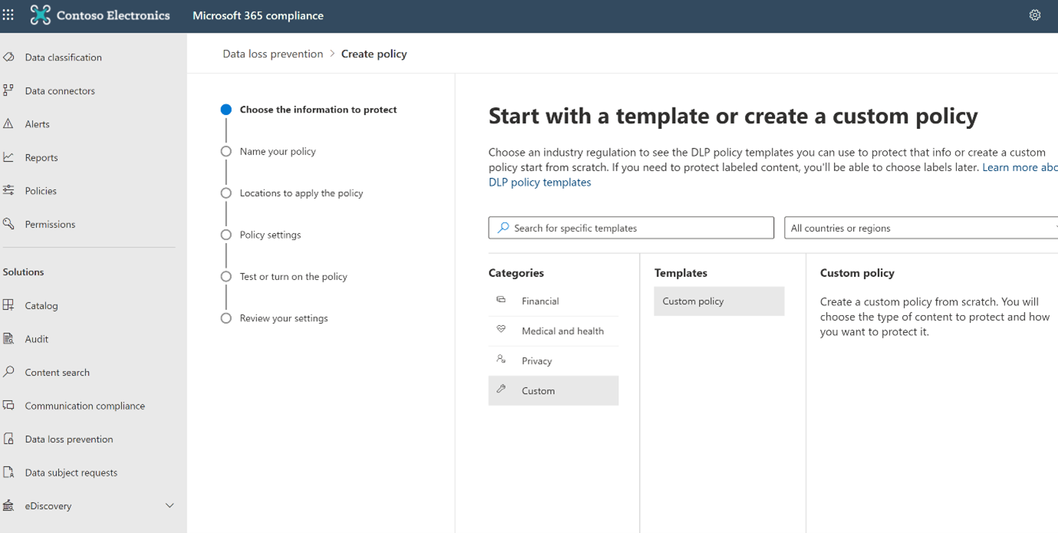Select 'Test or turn on the policy' step circle
The image size is (1058, 533).
226,276
